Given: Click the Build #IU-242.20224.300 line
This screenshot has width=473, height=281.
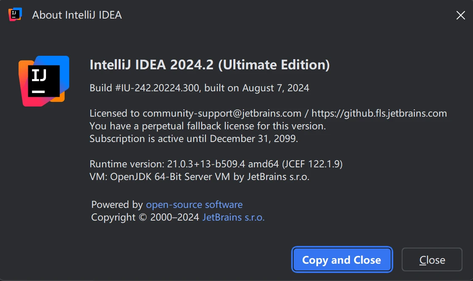Looking at the screenshot, I should 146,88.
